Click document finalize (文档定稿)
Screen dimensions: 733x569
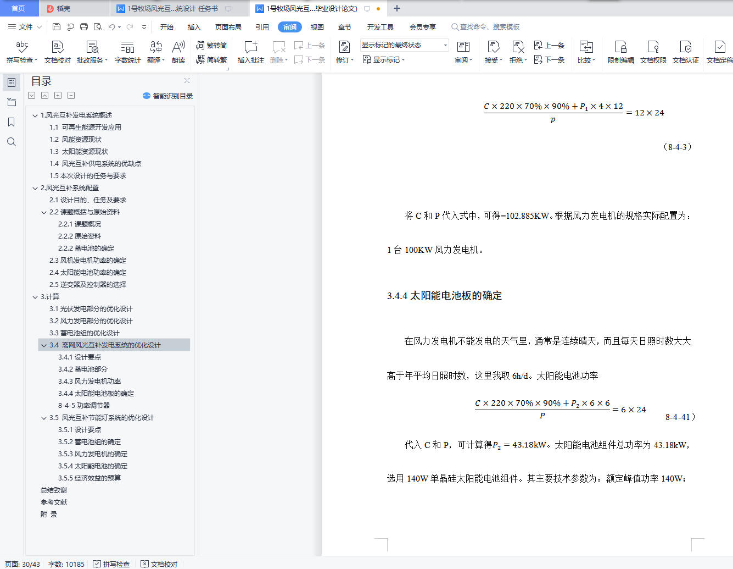point(719,52)
